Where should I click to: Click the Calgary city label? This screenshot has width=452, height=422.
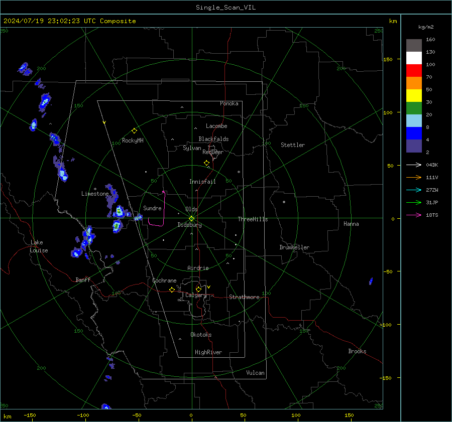(196, 295)
